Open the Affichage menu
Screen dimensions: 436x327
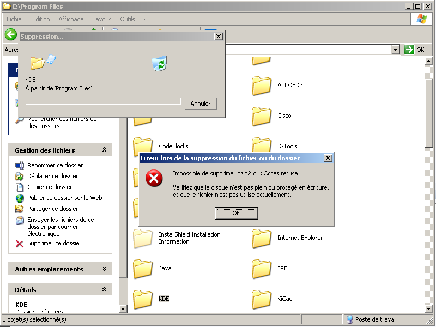coord(71,19)
